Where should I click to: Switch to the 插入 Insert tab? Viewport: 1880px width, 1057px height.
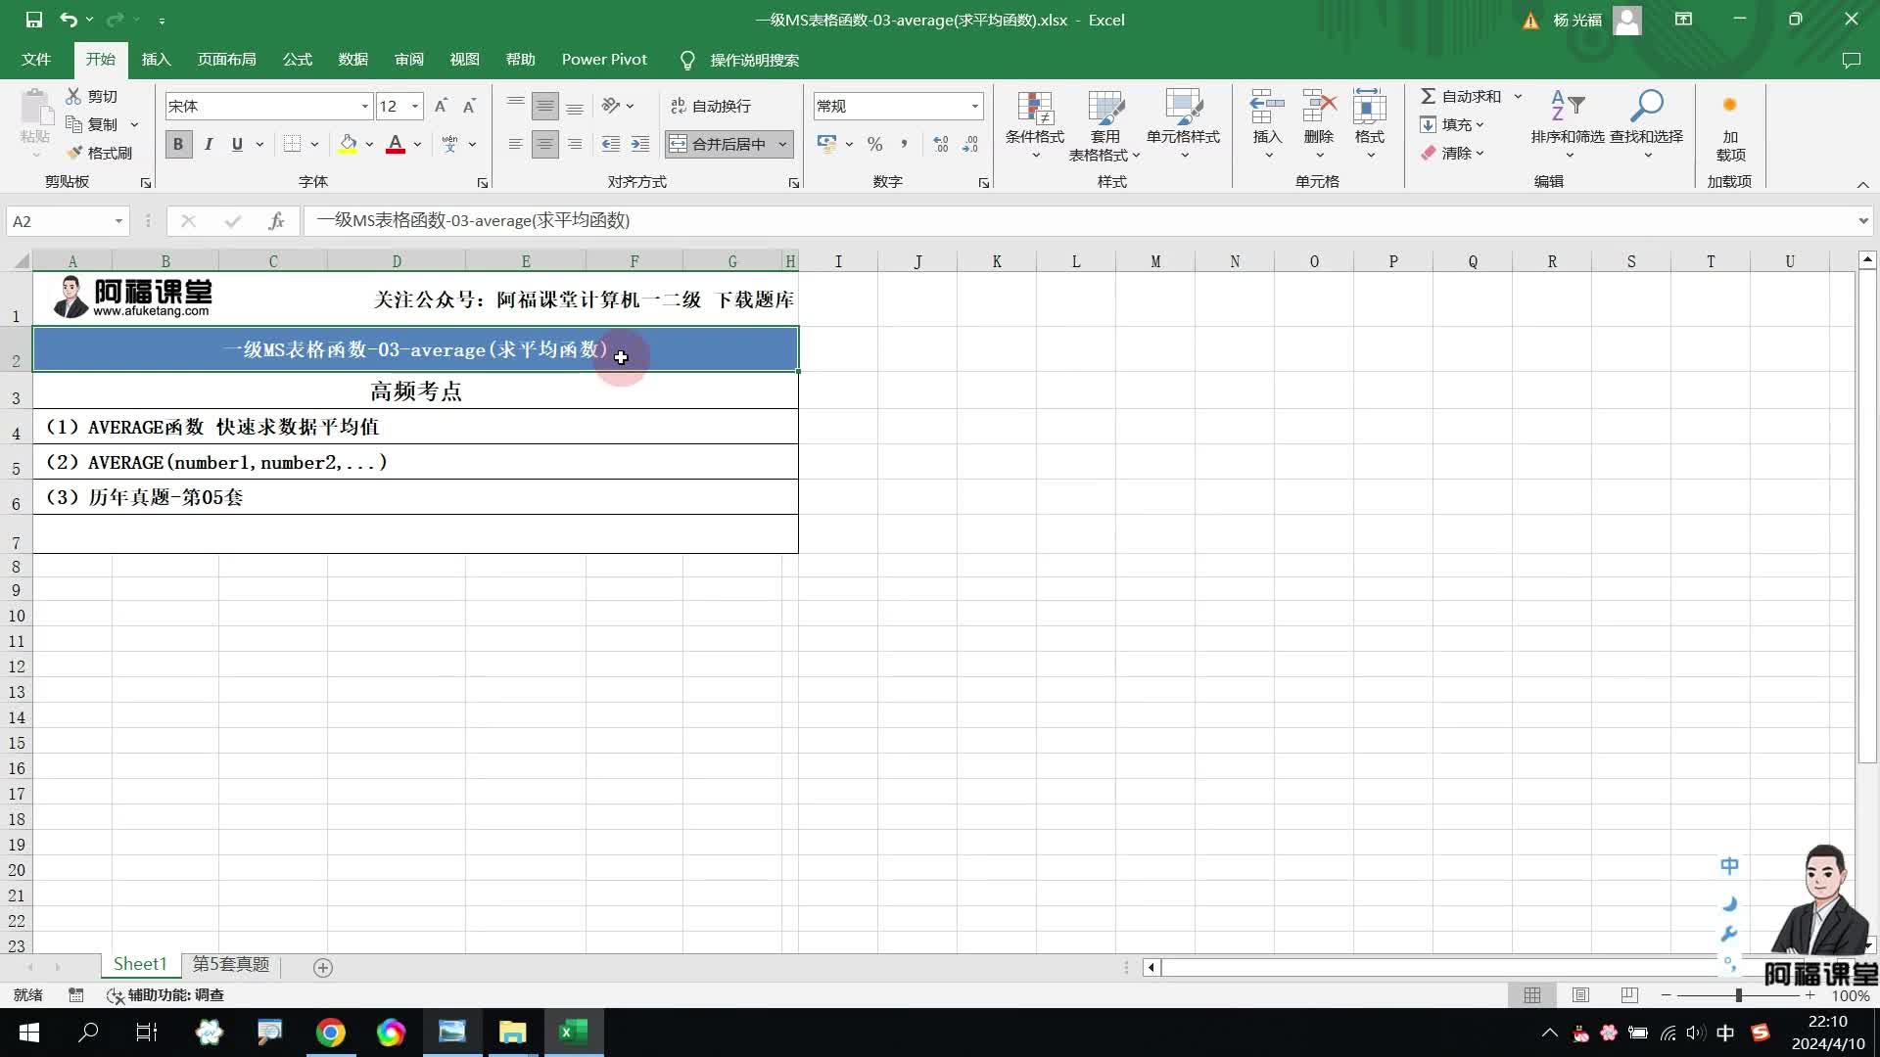[x=156, y=60]
